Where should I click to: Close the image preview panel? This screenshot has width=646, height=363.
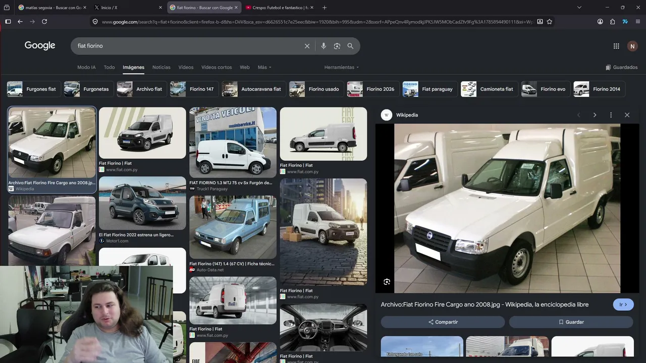pos(627,115)
